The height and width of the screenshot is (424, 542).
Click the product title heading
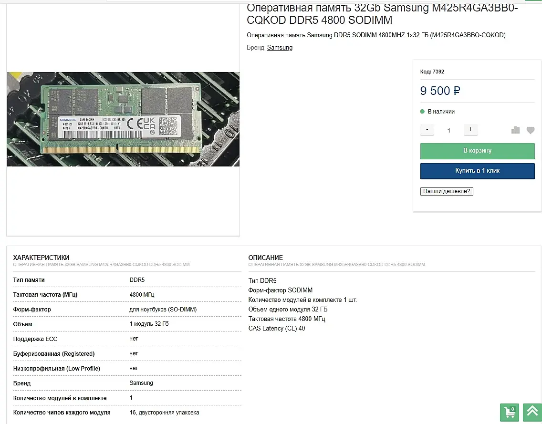pos(382,13)
